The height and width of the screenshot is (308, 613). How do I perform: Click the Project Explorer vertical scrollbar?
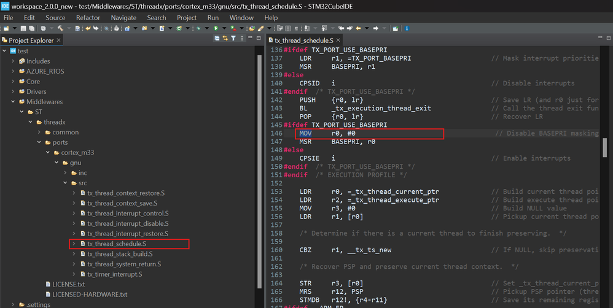(x=260, y=172)
